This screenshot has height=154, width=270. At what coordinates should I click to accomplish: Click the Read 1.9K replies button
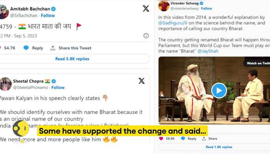[x=219, y=147]
